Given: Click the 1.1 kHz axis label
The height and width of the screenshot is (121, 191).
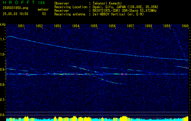Looking at the screenshot, I should pos(2,40).
